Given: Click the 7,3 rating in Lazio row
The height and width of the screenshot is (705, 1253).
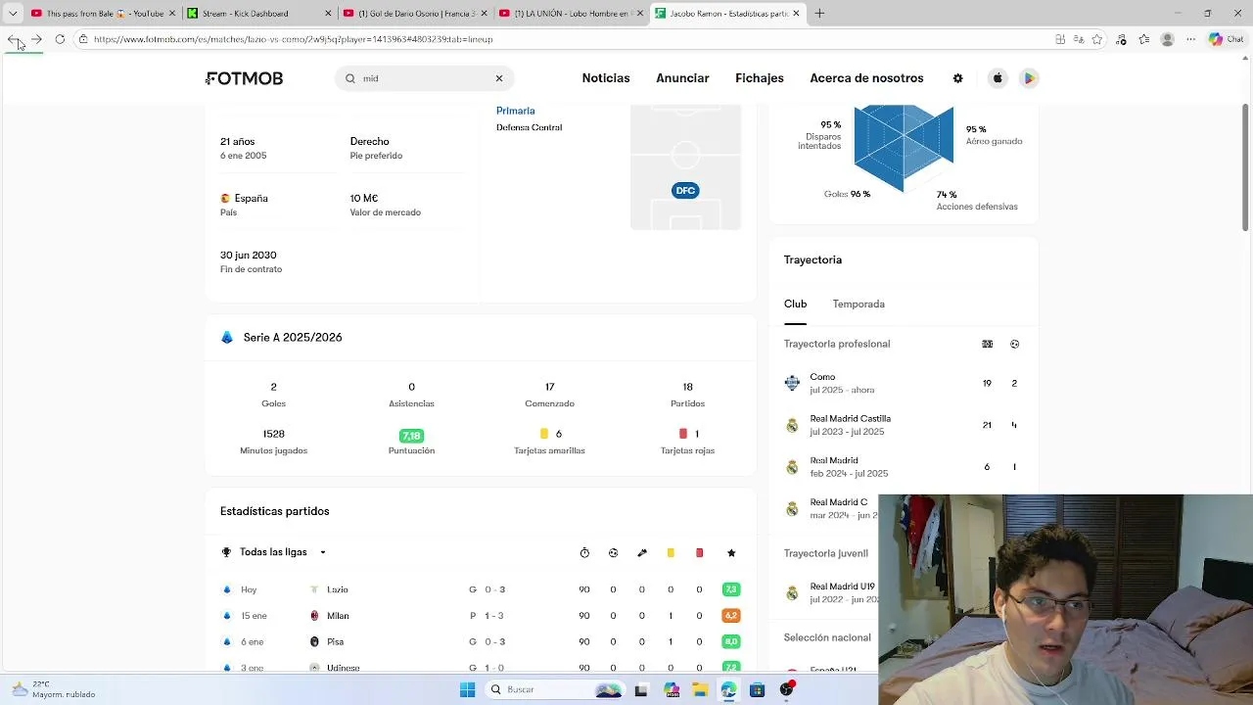Looking at the screenshot, I should tap(730, 589).
